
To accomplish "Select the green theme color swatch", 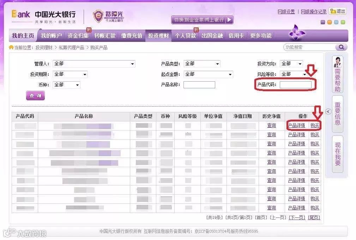I will point(343,22).
